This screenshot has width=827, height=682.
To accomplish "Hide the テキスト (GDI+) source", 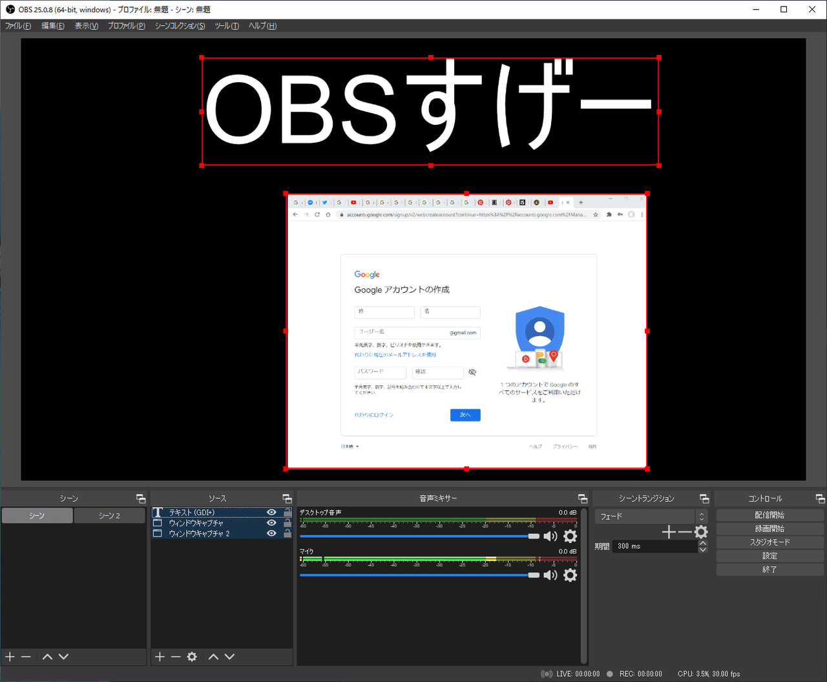I will point(271,513).
